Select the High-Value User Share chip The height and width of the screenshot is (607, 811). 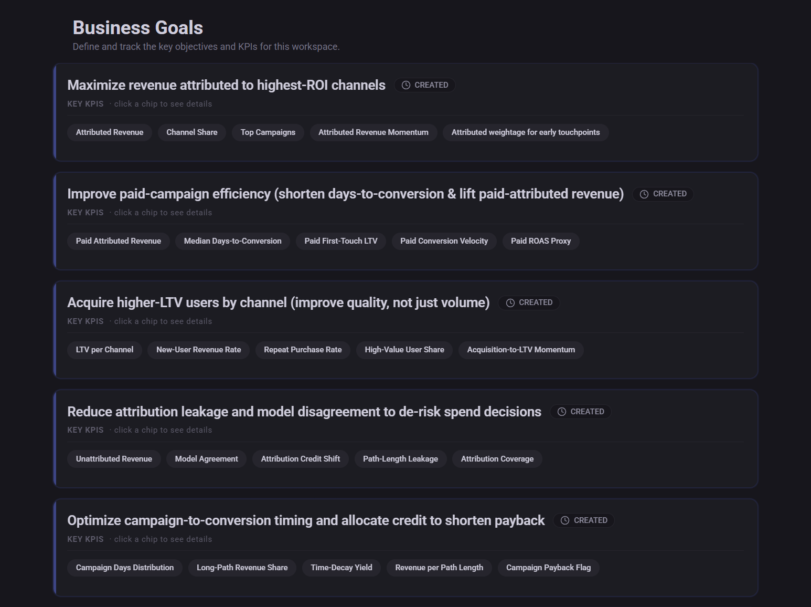404,350
